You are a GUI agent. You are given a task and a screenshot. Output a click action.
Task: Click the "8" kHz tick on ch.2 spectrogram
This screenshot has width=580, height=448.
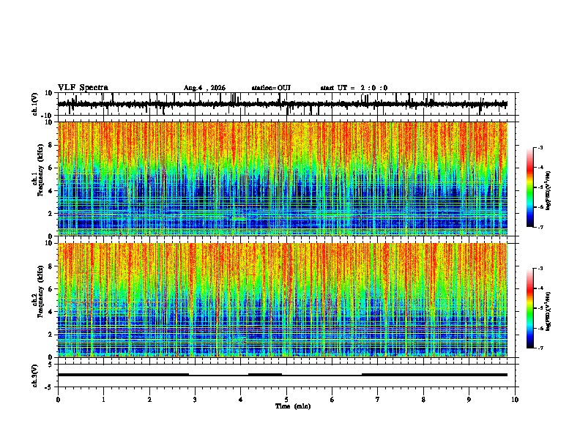point(51,266)
